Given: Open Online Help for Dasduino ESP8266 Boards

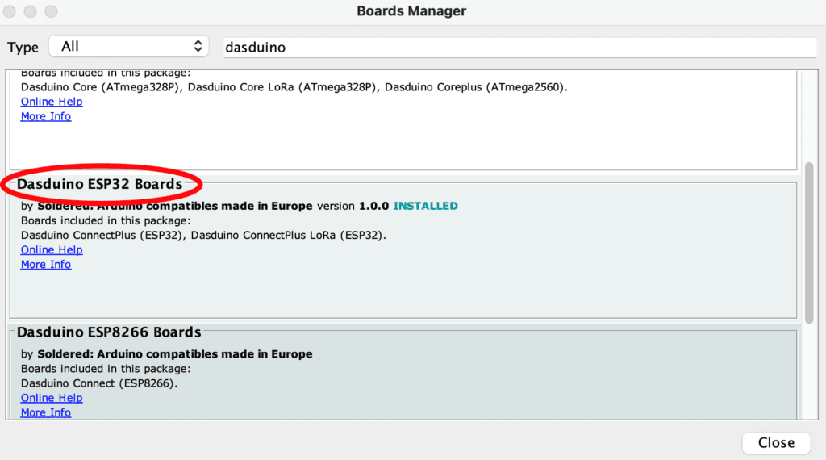Looking at the screenshot, I should click(x=52, y=398).
